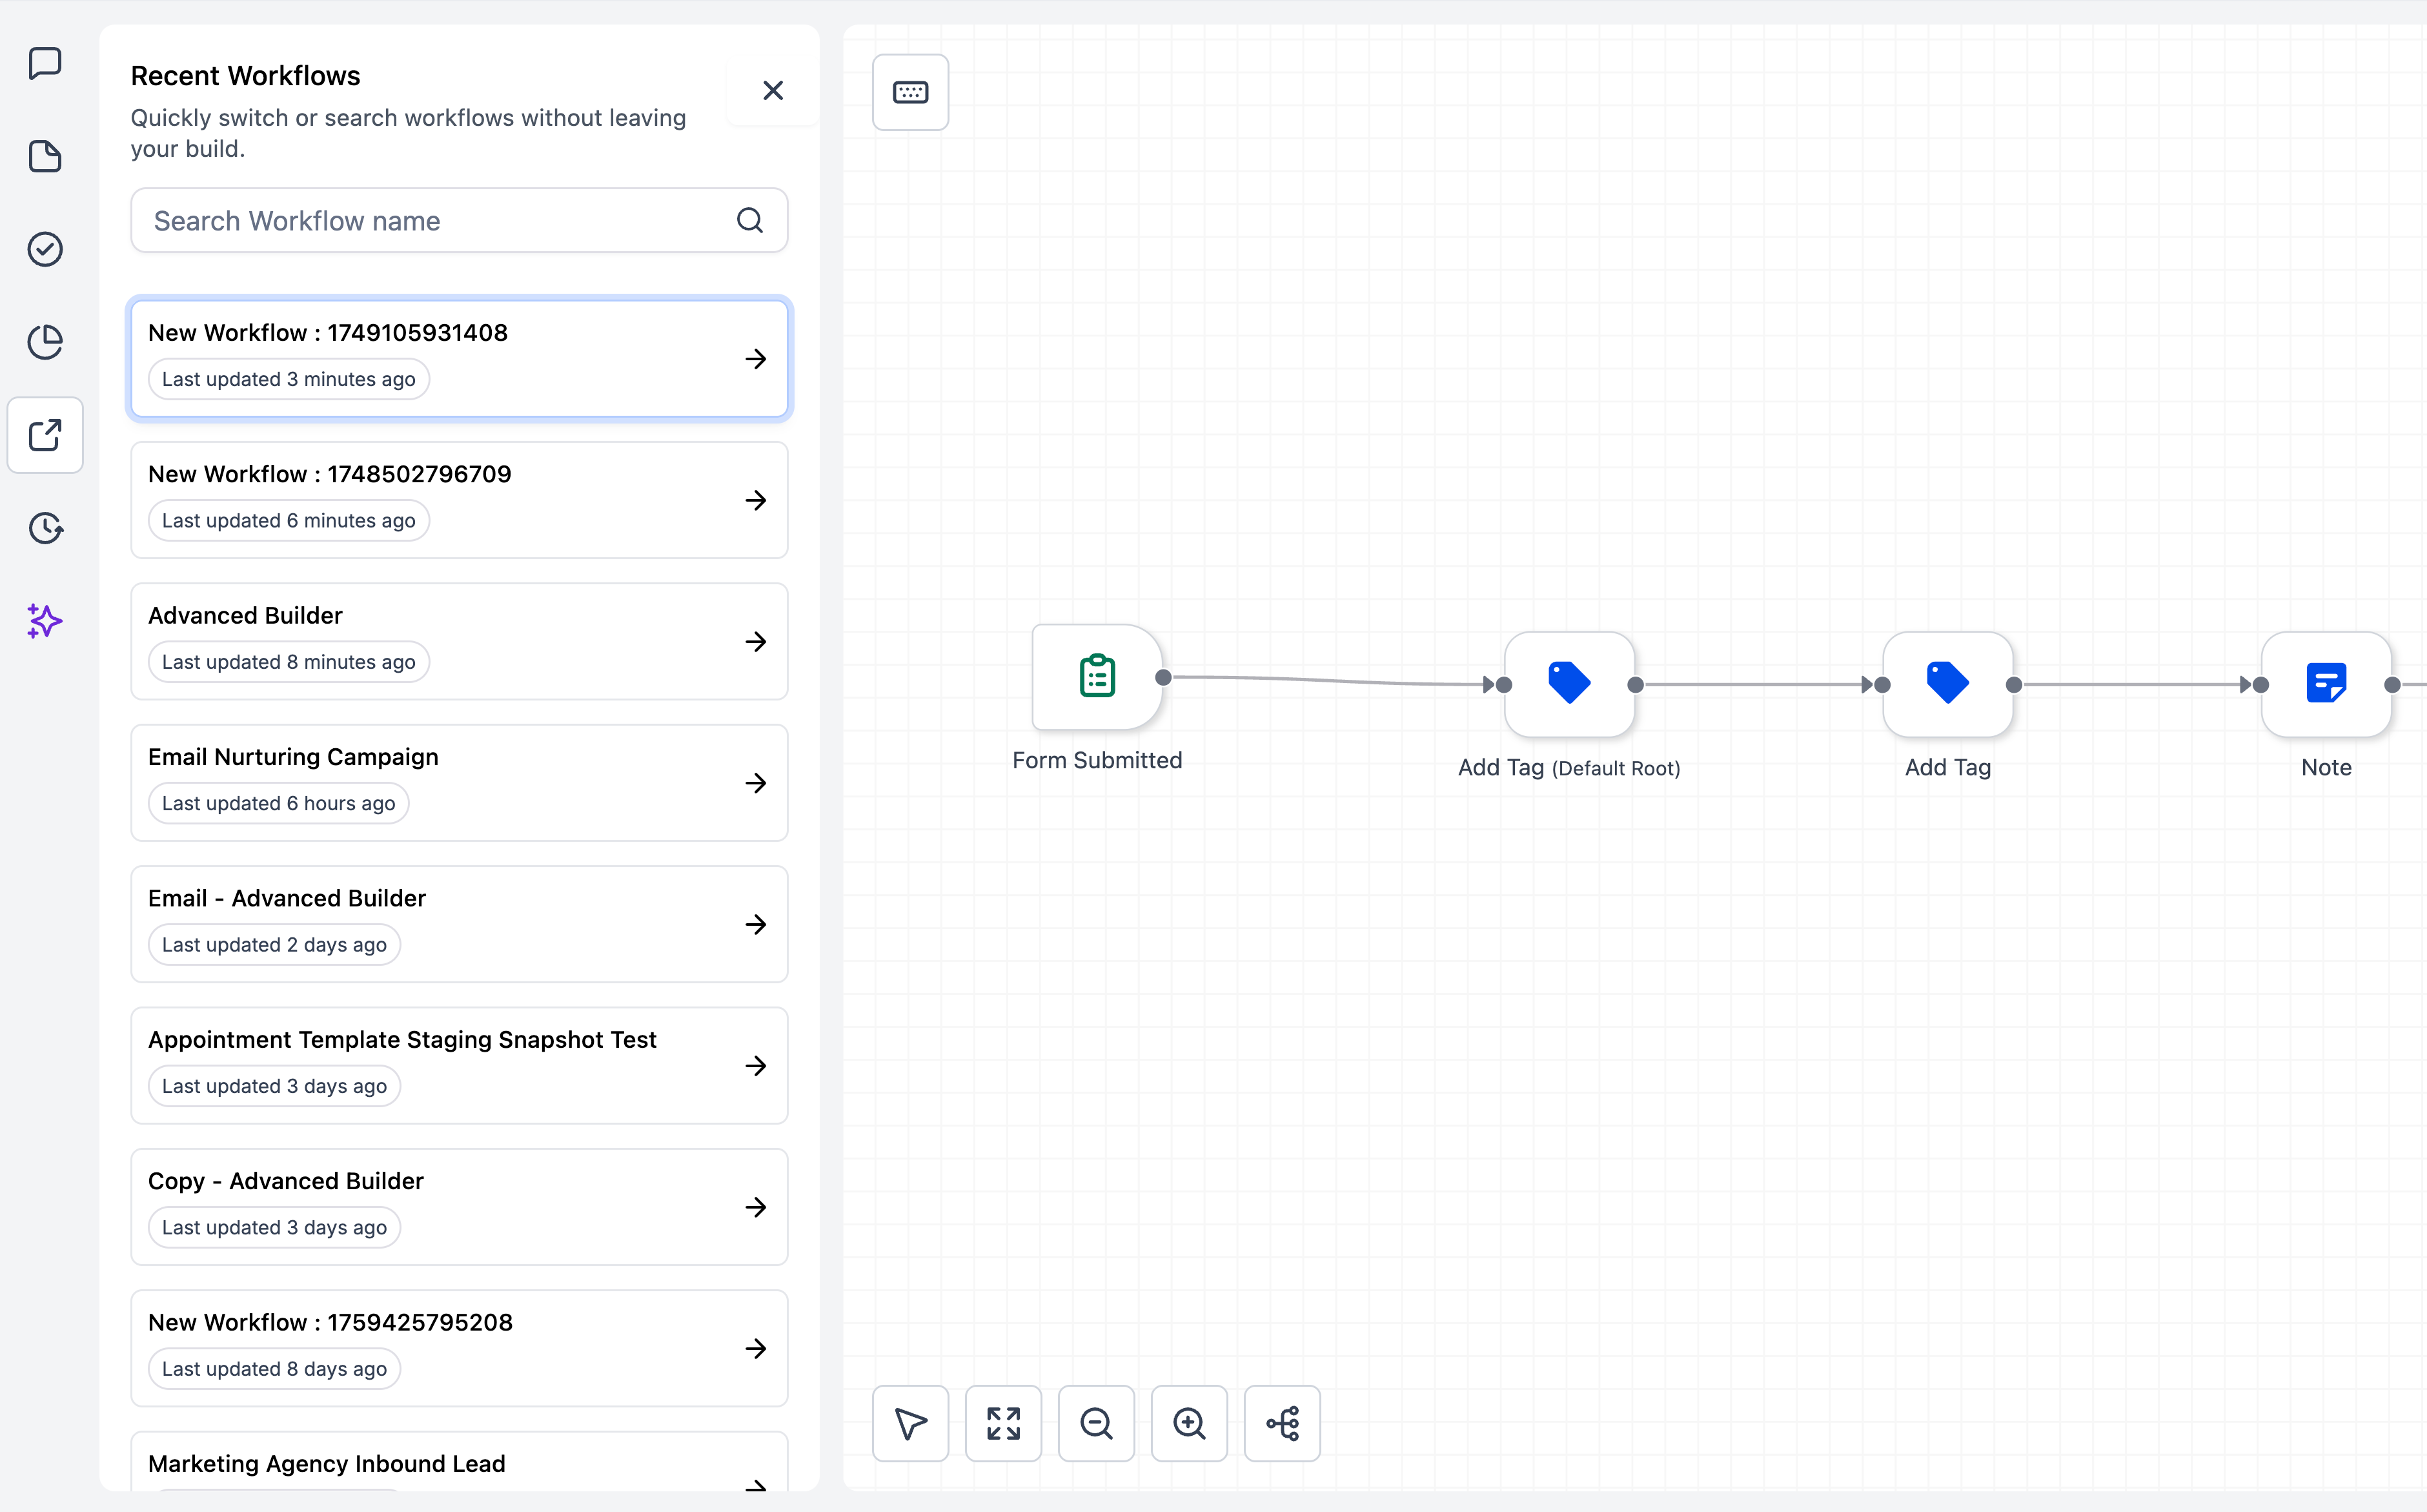Open the keyboard shortcuts panel
This screenshot has width=2427, height=1512.
tap(909, 91)
